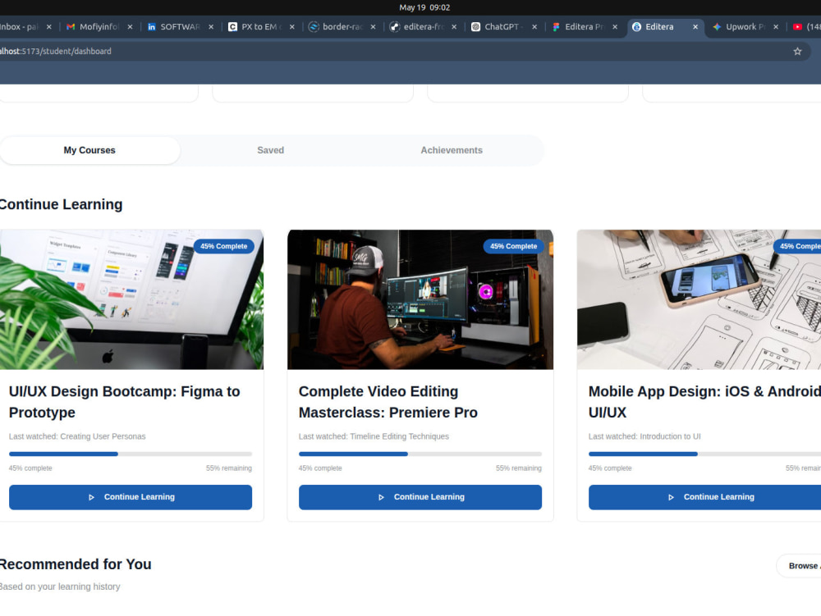The height and width of the screenshot is (616, 821).
Task: Click the Recommended for You heading
Action: point(75,564)
